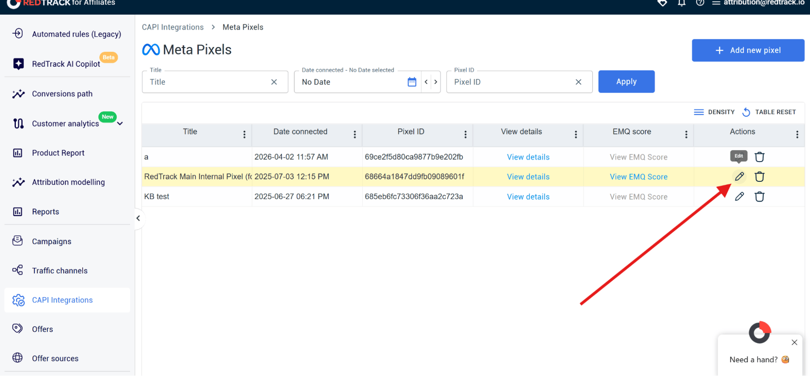810x376 pixels.
Task: Edit RedTrack Main Internal Pixel
Action: click(739, 176)
